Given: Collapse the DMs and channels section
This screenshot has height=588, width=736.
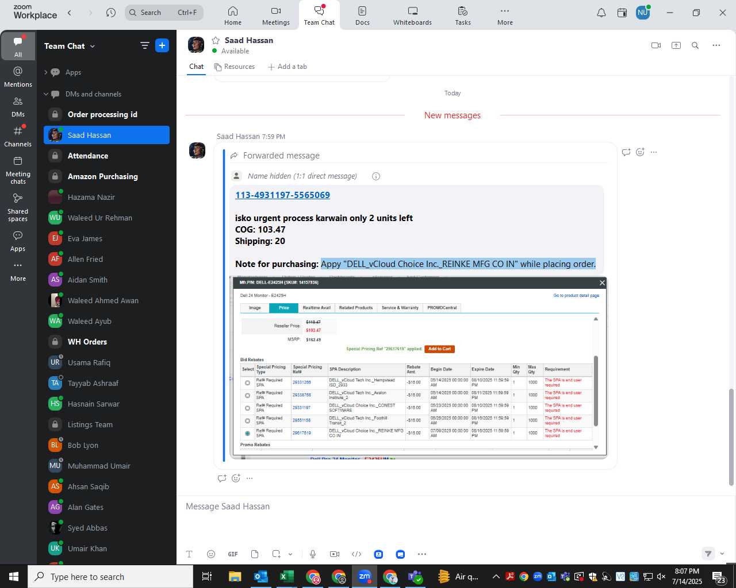Looking at the screenshot, I should tap(46, 94).
